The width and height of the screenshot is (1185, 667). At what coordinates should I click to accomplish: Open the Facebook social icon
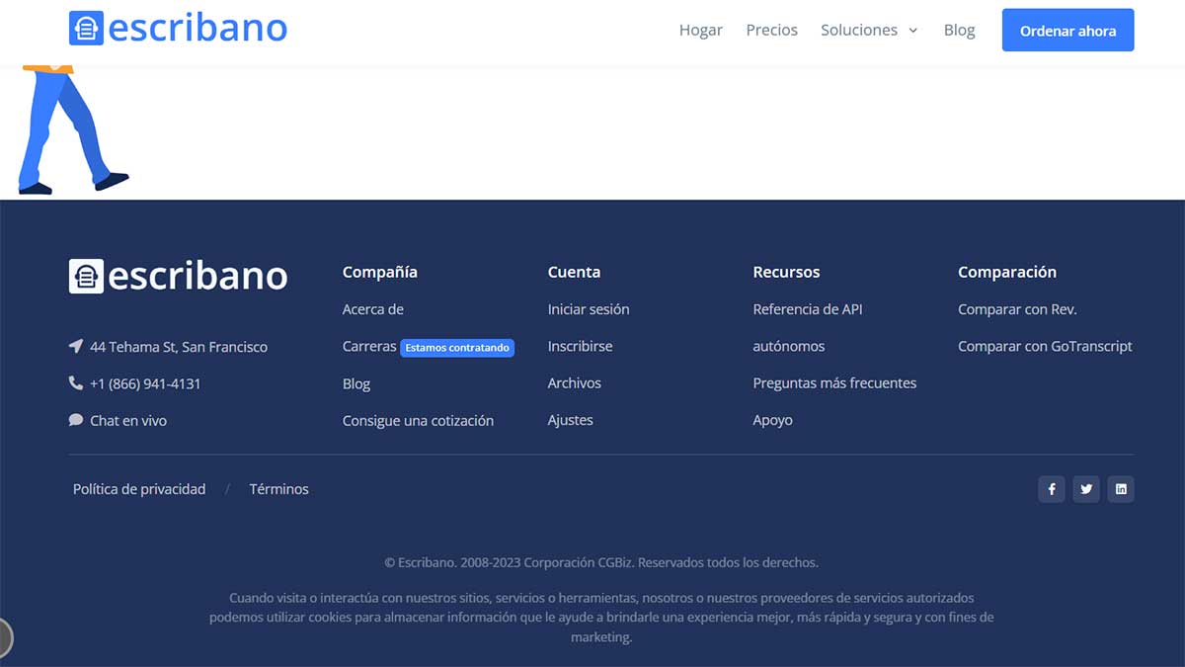point(1051,489)
